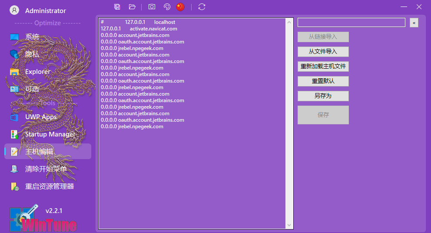
Task: Open the theme palette icon
Action: point(167,7)
